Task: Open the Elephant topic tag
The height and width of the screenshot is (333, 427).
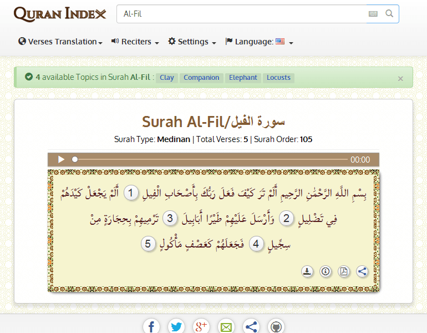Action: (243, 78)
